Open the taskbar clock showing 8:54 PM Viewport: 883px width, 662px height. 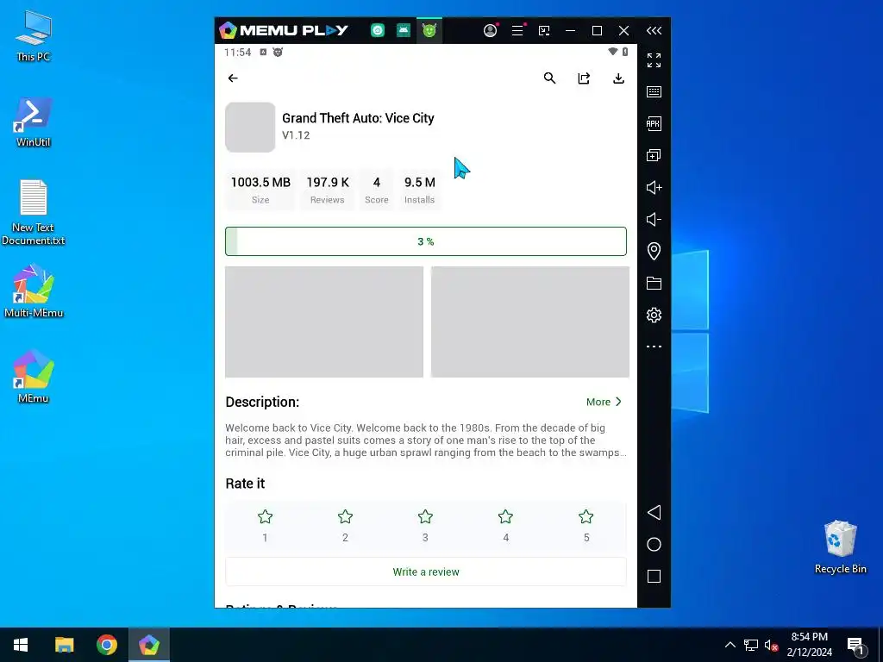pos(809,645)
